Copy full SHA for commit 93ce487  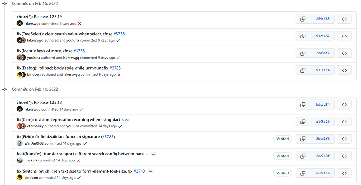coord(303,36)
